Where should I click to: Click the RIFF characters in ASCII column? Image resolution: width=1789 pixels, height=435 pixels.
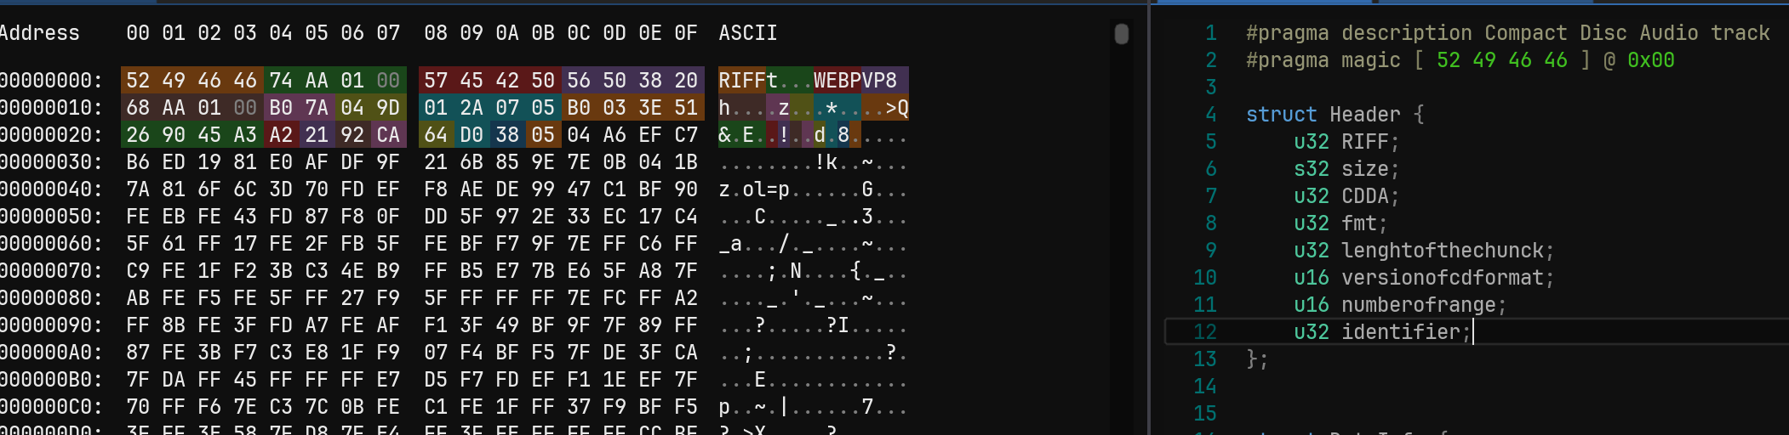(x=742, y=80)
